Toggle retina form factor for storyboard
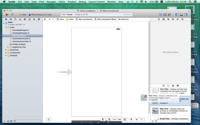200x125 pixels. click(x=103, y=119)
